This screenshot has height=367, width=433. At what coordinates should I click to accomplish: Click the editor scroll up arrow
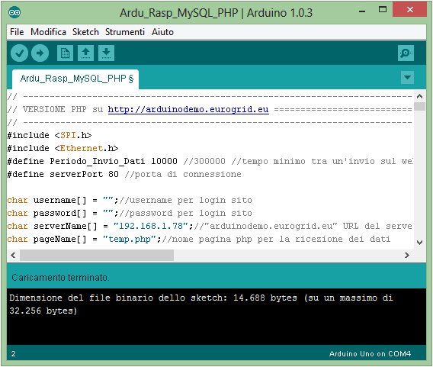(420, 96)
